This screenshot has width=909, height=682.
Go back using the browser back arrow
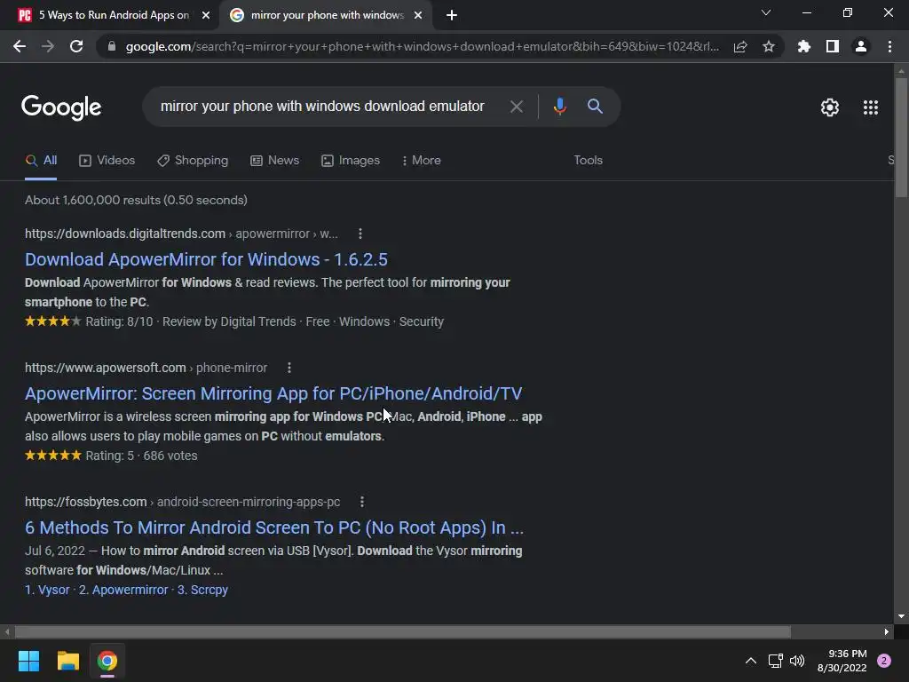[x=20, y=46]
